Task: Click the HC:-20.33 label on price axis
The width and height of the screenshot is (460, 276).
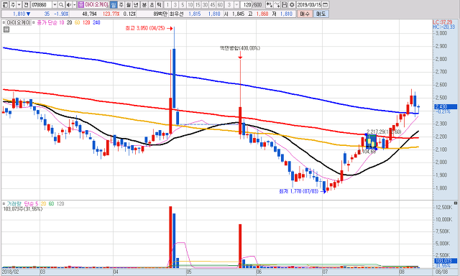Action: pyautogui.click(x=443, y=27)
